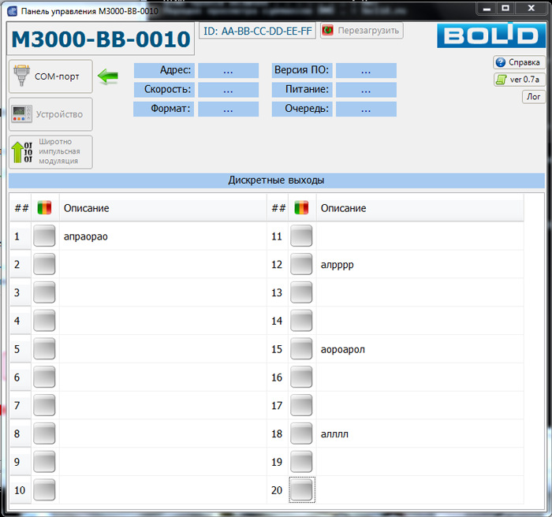The height and width of the screenshot is (517, 552).
Task: Click the BOLID logo
Action: pyautogui.click(x=487, y=36)
